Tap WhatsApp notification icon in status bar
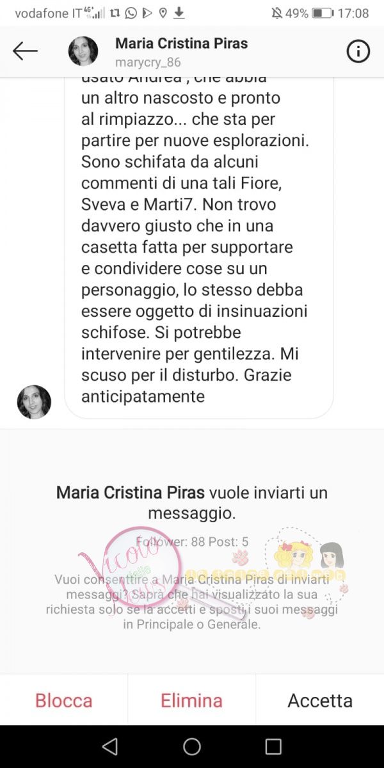Viewport: 384px width, 768px height. (131, 13)
